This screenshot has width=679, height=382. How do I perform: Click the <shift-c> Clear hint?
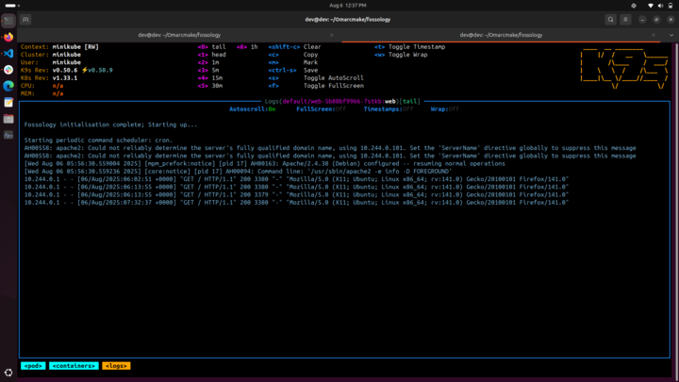point(294,47)
